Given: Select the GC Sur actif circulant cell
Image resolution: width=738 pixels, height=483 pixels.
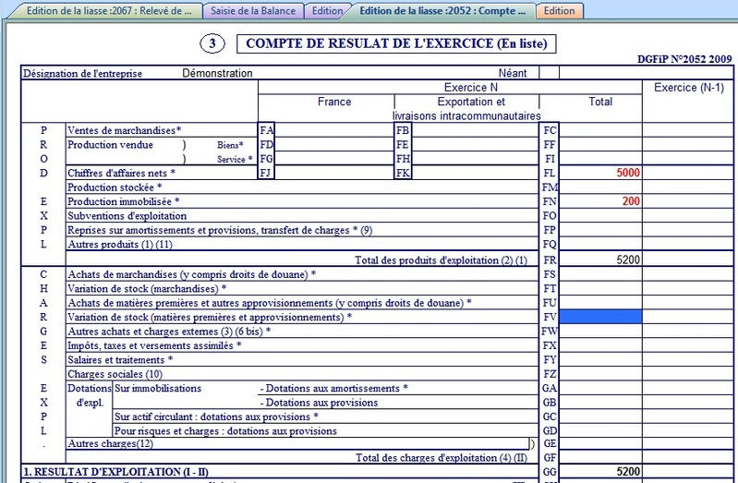Looking at the screenshot, I should [600, 417].
